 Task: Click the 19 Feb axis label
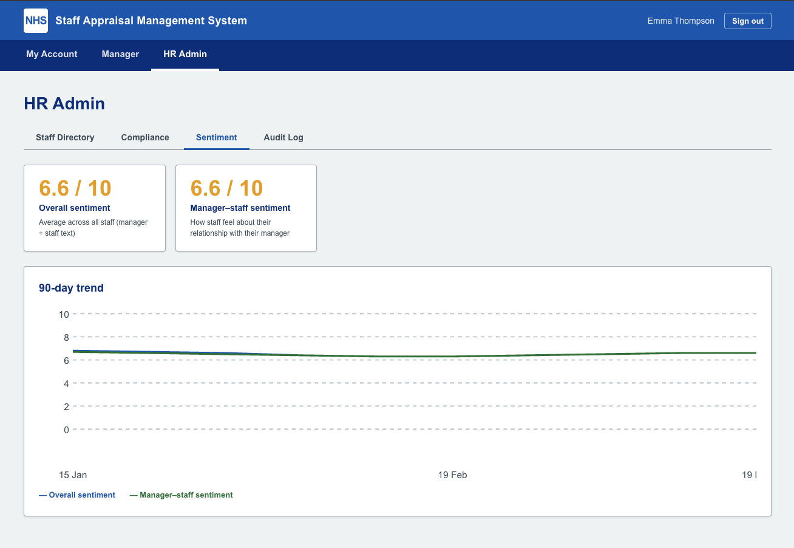[452, 474]
